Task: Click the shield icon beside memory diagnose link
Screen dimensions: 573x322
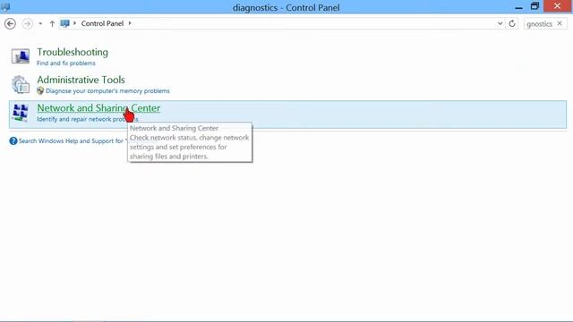Action: click(x=40, y=90)
